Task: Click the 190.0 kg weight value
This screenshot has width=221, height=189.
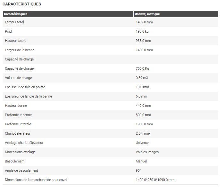Action: tap(142, 31)
